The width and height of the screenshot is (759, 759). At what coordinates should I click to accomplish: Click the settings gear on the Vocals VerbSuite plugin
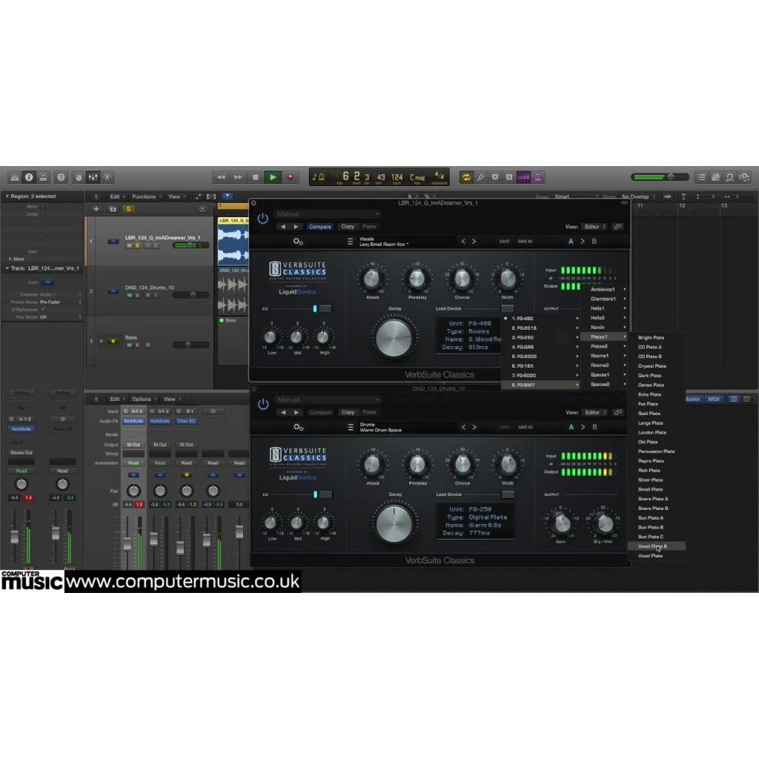[296, 241]
